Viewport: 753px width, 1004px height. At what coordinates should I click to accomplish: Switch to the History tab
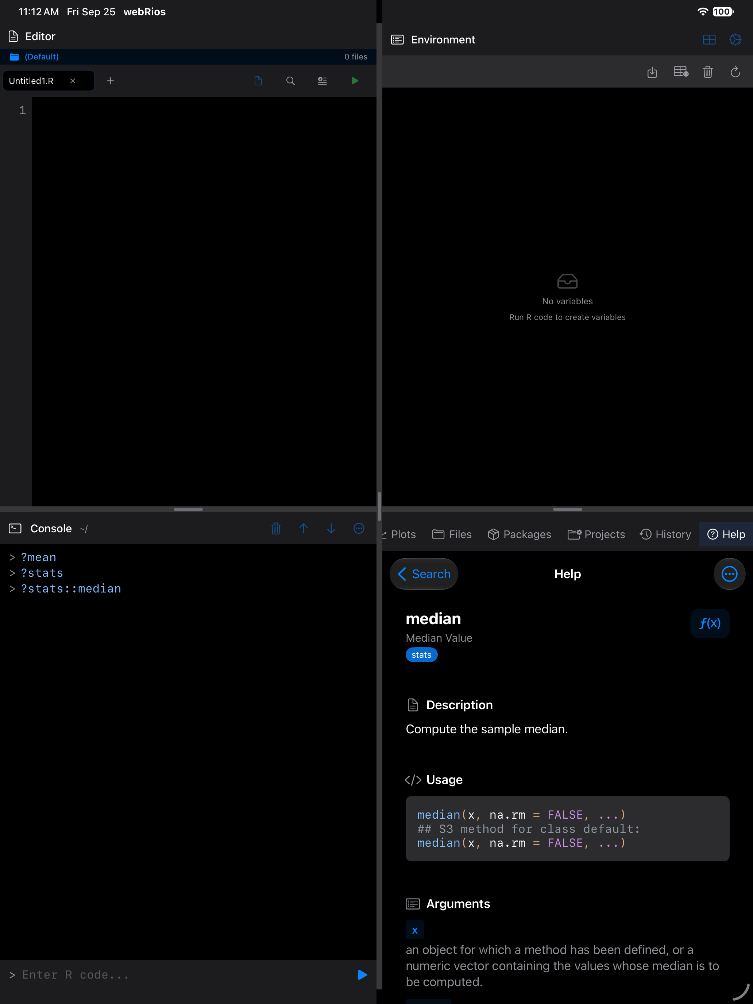[665, 534]
